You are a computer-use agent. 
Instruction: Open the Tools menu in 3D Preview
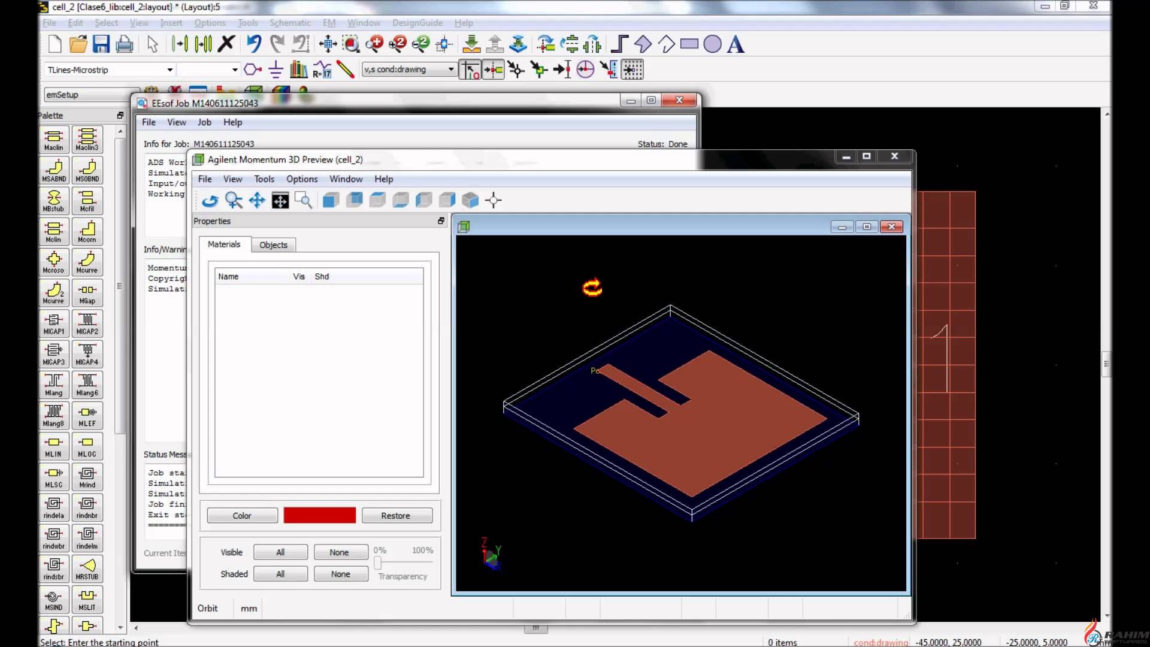264,179
